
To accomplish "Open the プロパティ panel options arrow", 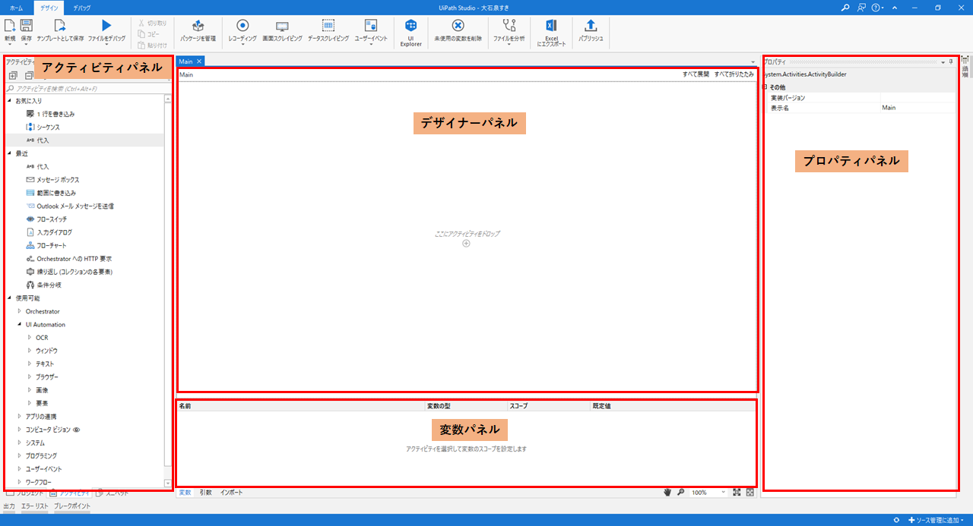I will [943, 61].
